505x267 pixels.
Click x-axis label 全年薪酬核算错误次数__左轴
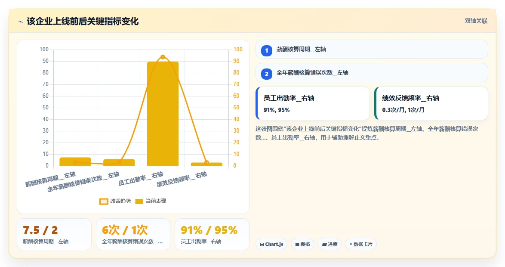click(x=83, y=182)
